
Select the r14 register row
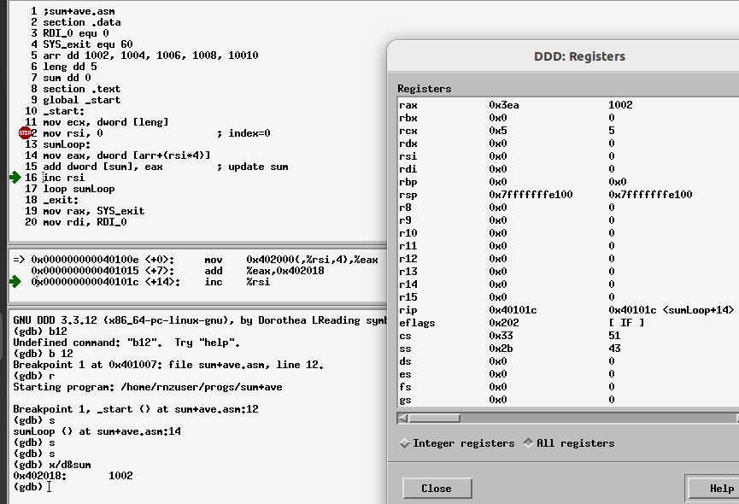568,284
